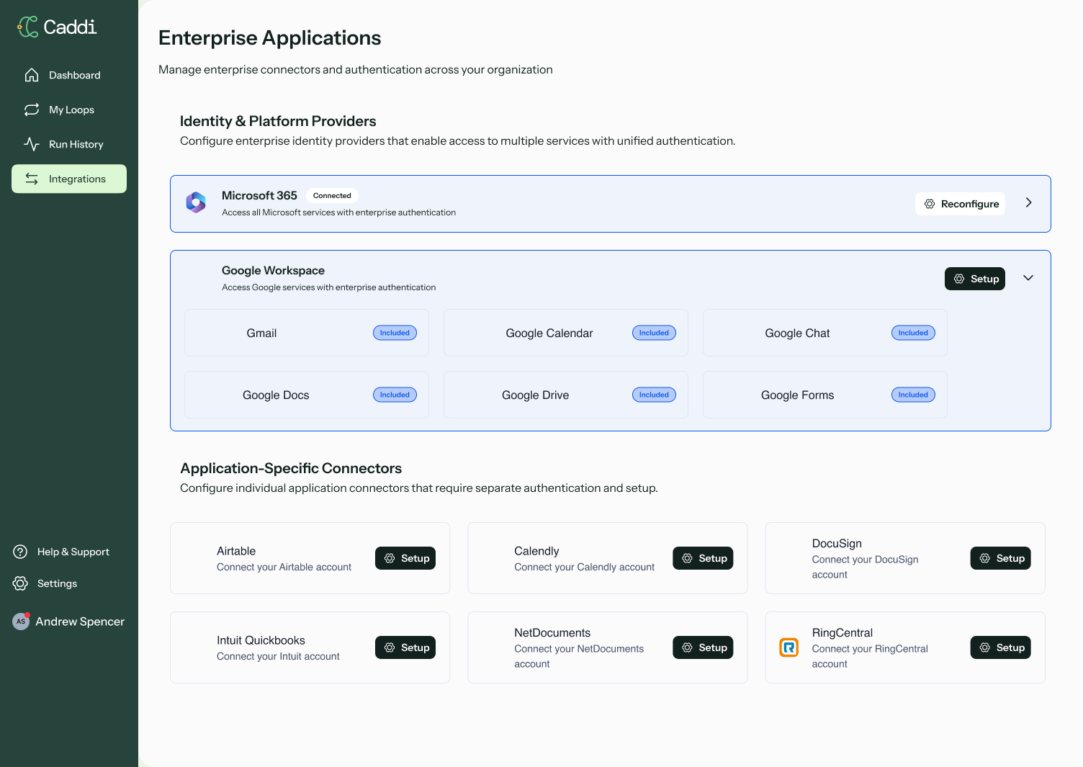Click the Microsoft 365 title
Screen dimensions: 1083x767
tap(259, 195)
